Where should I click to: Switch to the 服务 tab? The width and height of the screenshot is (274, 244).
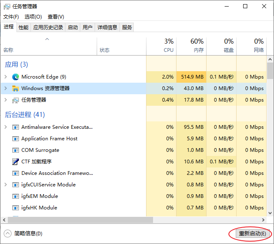coord(127,28)
